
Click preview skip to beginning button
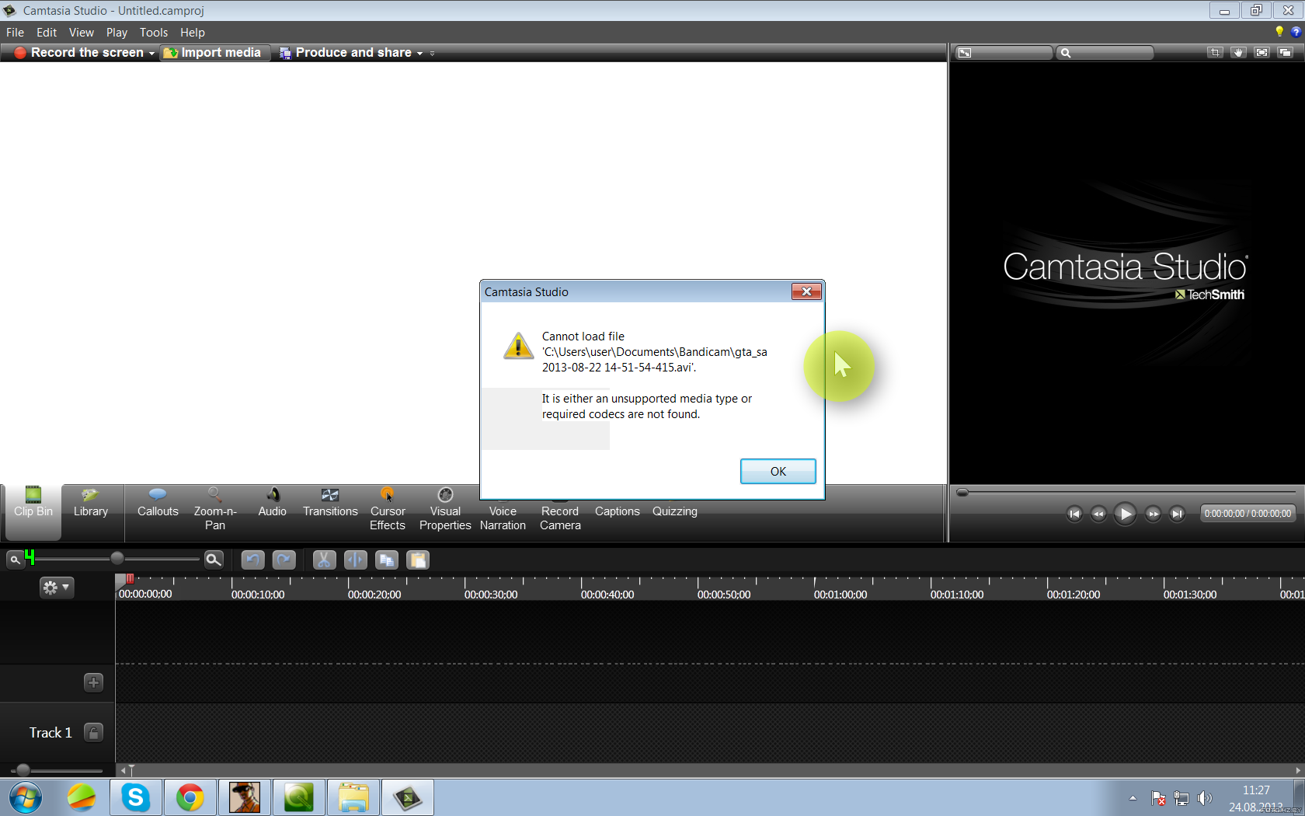1074,514
